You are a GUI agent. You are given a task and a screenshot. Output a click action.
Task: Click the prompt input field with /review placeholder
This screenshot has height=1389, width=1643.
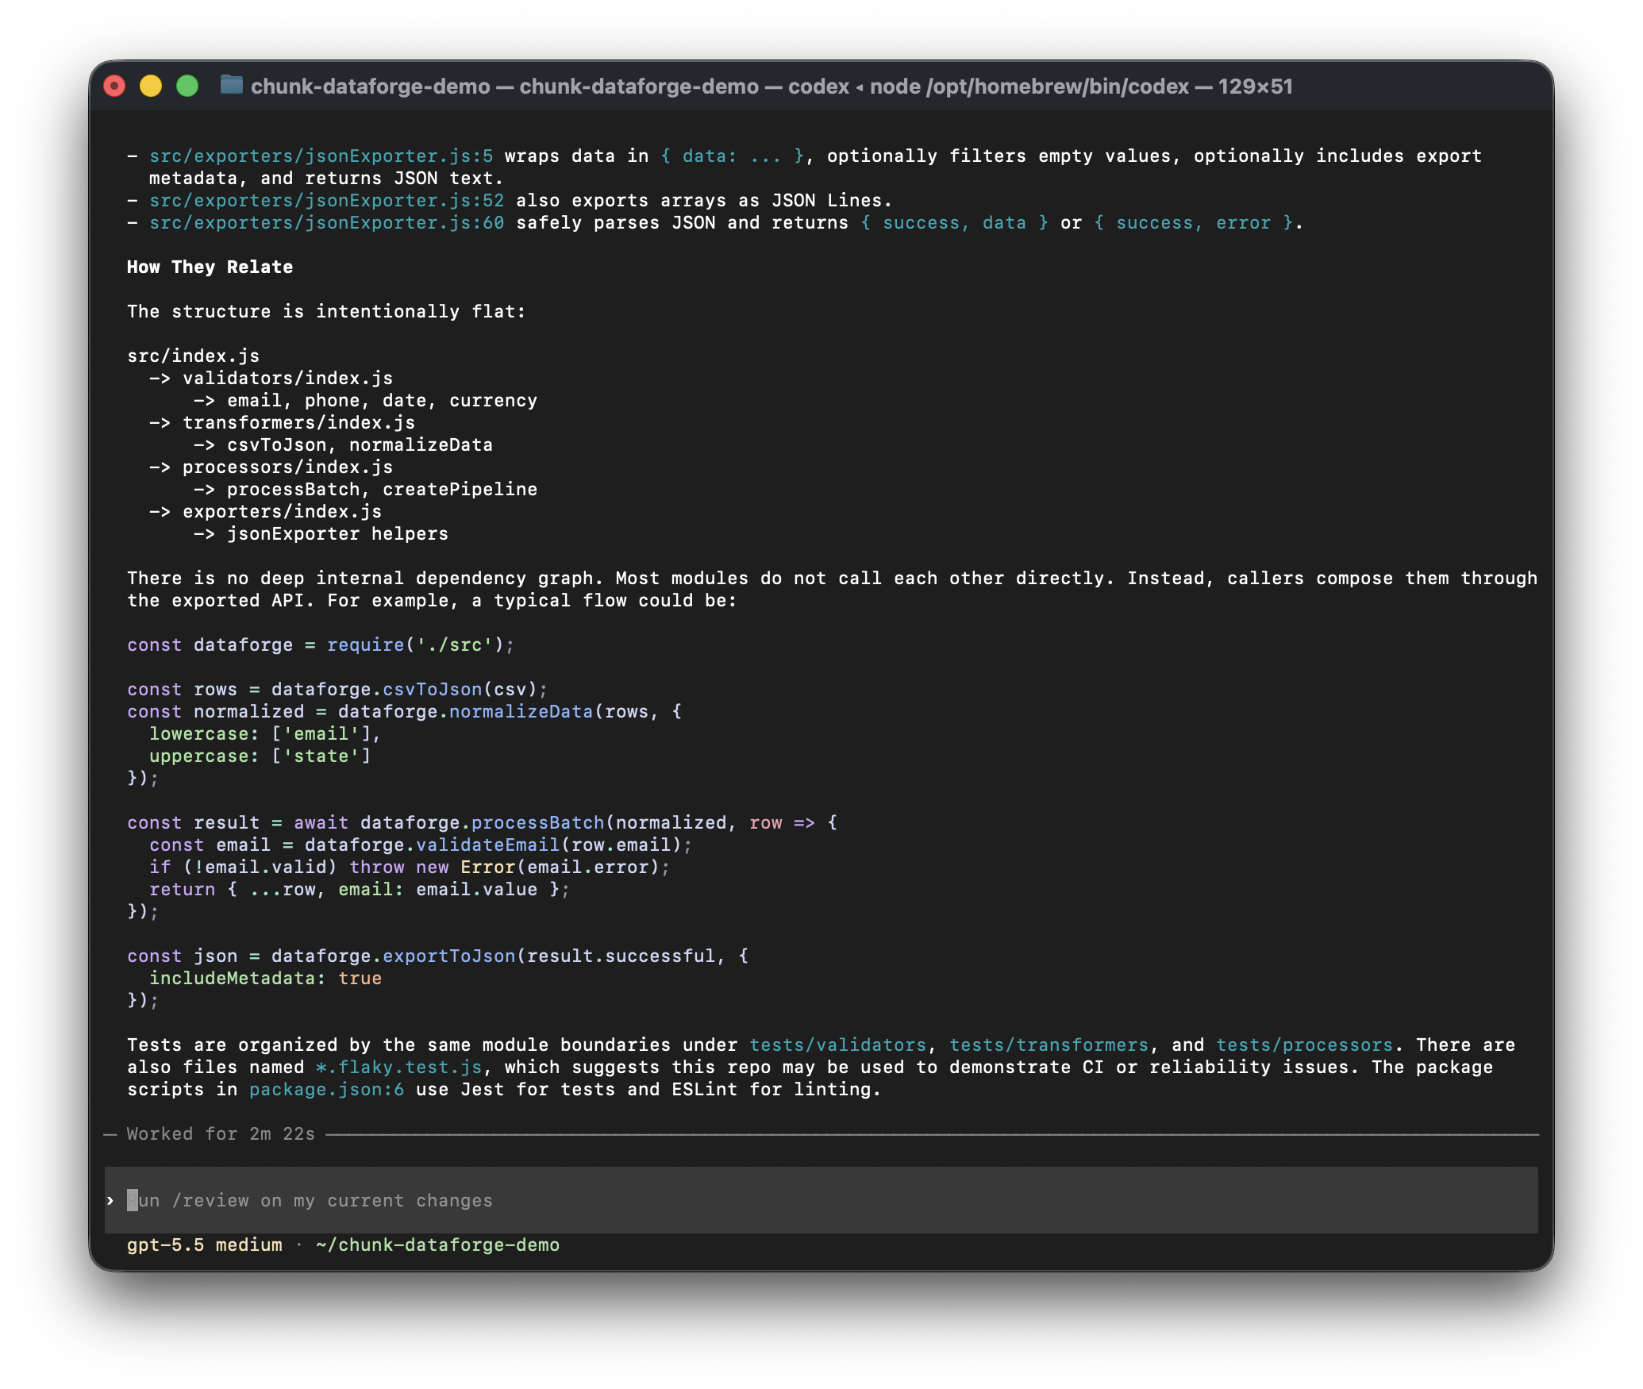(821, 1200)
